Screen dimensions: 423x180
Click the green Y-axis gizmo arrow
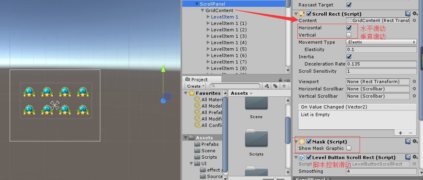pyautogui.click(x=163, y=68)
